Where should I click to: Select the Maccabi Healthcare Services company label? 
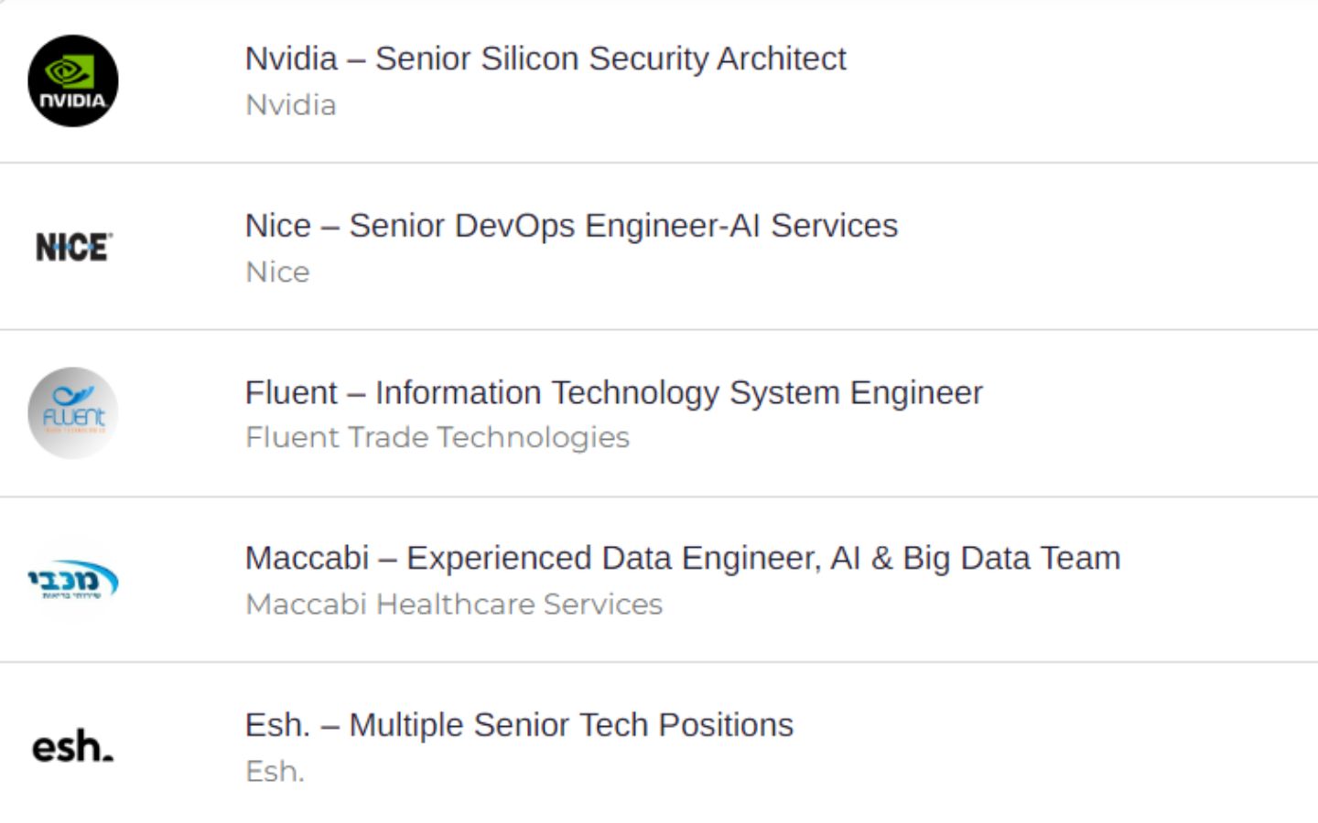coord(454,604)
